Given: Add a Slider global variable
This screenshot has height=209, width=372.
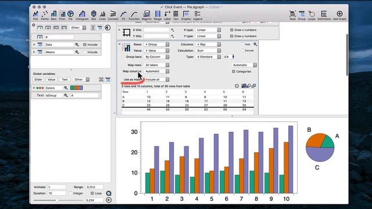Looking at the screenshot, I should pyautogui.click(x=38, y=80).
